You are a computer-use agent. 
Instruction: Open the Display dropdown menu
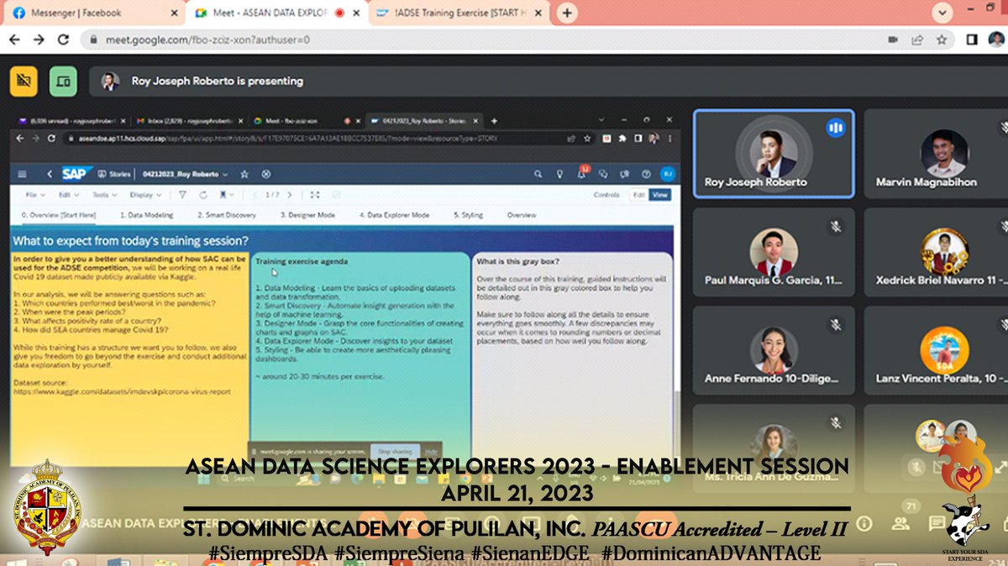pos(145,195)
